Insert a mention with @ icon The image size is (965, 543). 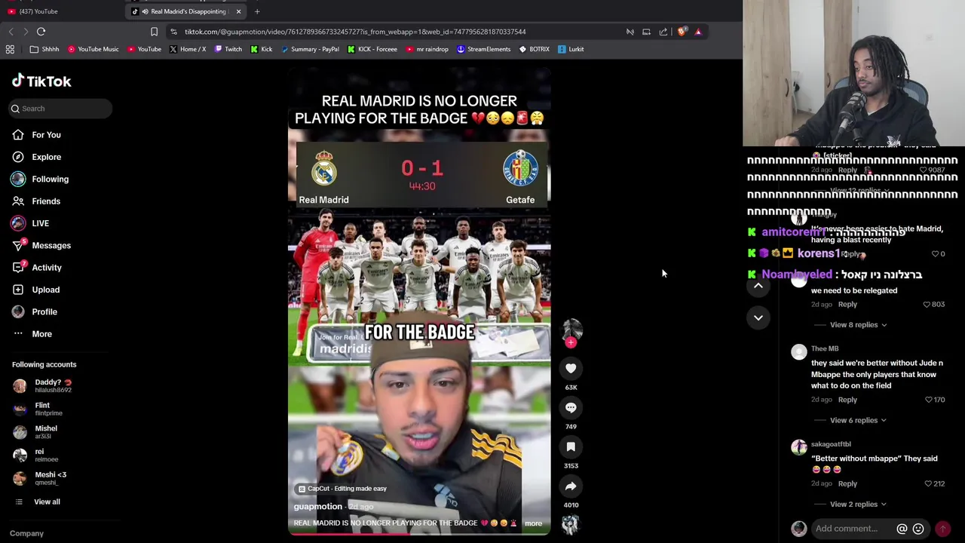tap(902, 529)
